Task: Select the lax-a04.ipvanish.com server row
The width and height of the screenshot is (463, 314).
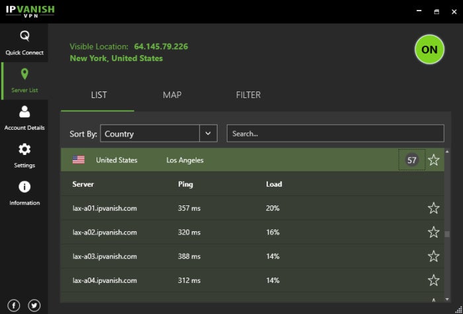Action: click(x=253, y=280)
